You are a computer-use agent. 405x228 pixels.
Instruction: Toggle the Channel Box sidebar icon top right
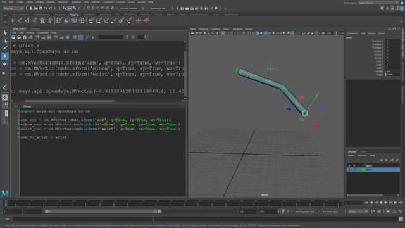coord(402,8)
